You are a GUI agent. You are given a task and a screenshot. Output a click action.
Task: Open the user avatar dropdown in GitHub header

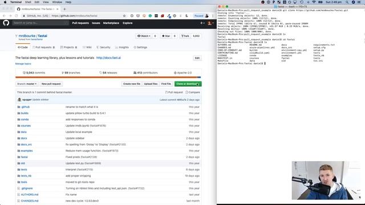click(x=210, y=23)
